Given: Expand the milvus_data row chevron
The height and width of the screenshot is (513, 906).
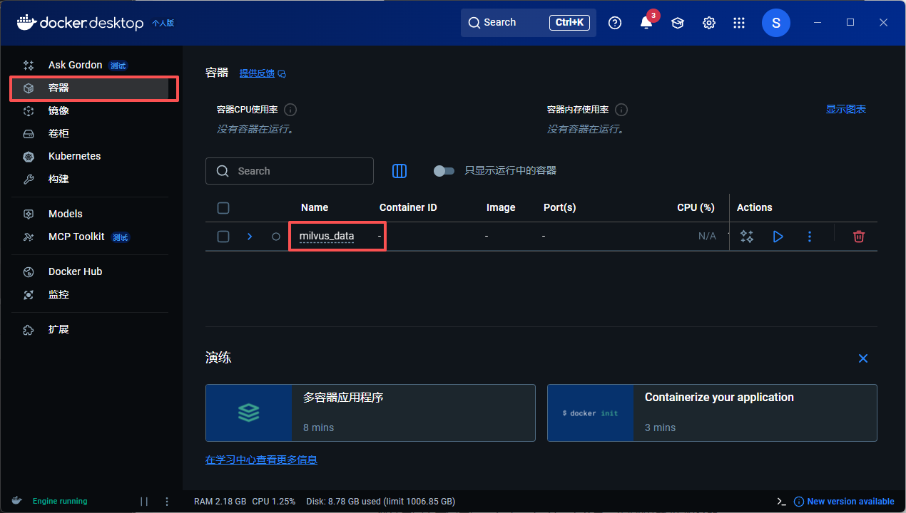Looking at the screenshot, I should click(250, 237).
